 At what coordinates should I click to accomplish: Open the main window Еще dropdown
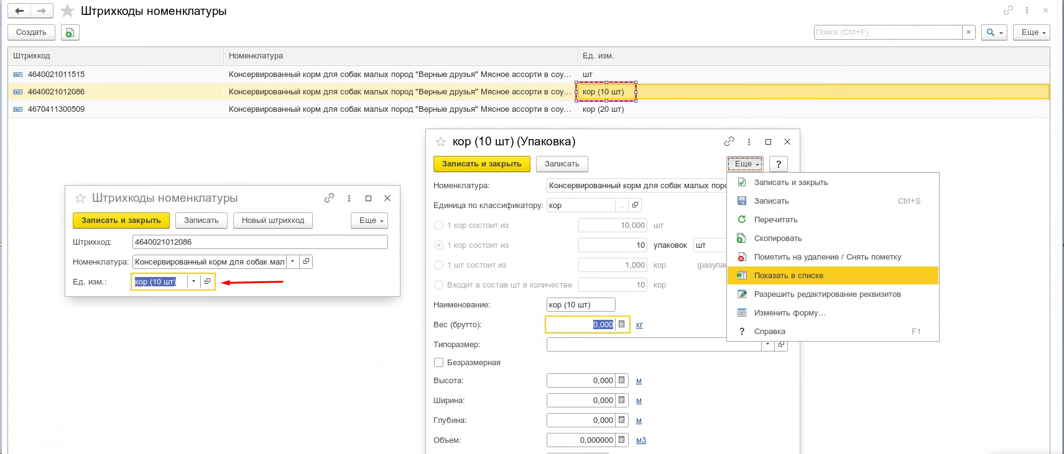(1032, 32)
